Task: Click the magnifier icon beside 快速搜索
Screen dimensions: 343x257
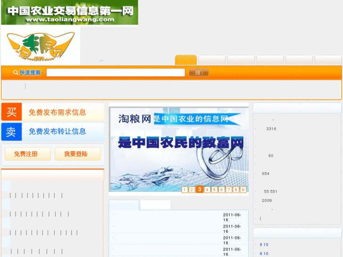Action: click(x=16, y=73)
